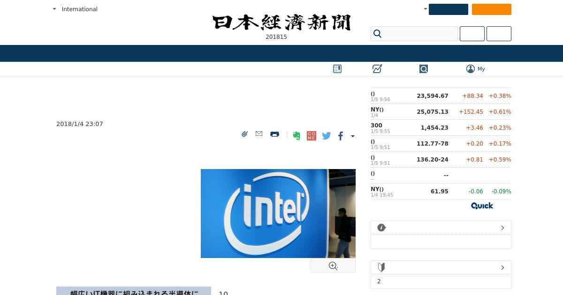
Task: Click the exchange rate 136.20-24
Action: pos(433,160)
